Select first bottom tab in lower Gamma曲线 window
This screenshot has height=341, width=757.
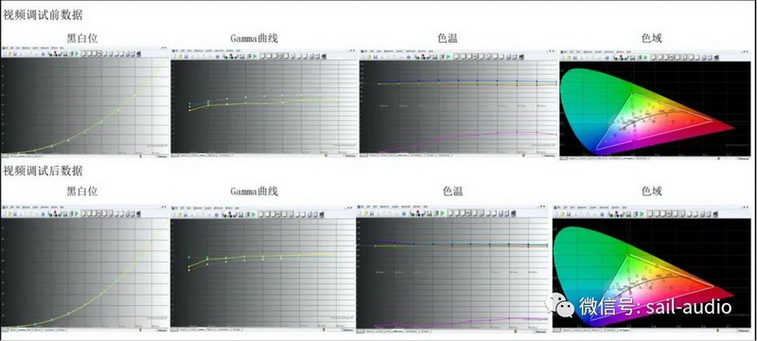(184, 330)
